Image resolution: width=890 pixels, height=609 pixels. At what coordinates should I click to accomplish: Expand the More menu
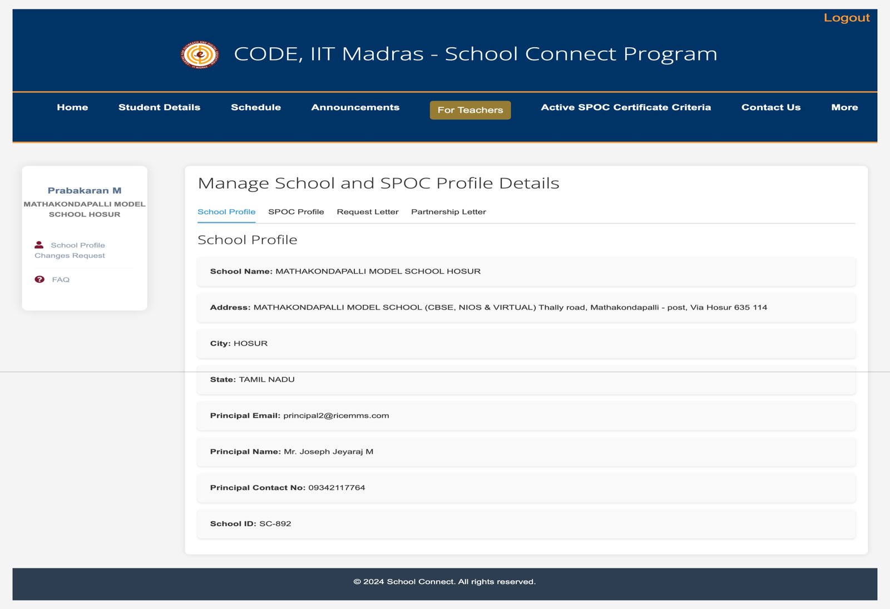pos(844,107)
